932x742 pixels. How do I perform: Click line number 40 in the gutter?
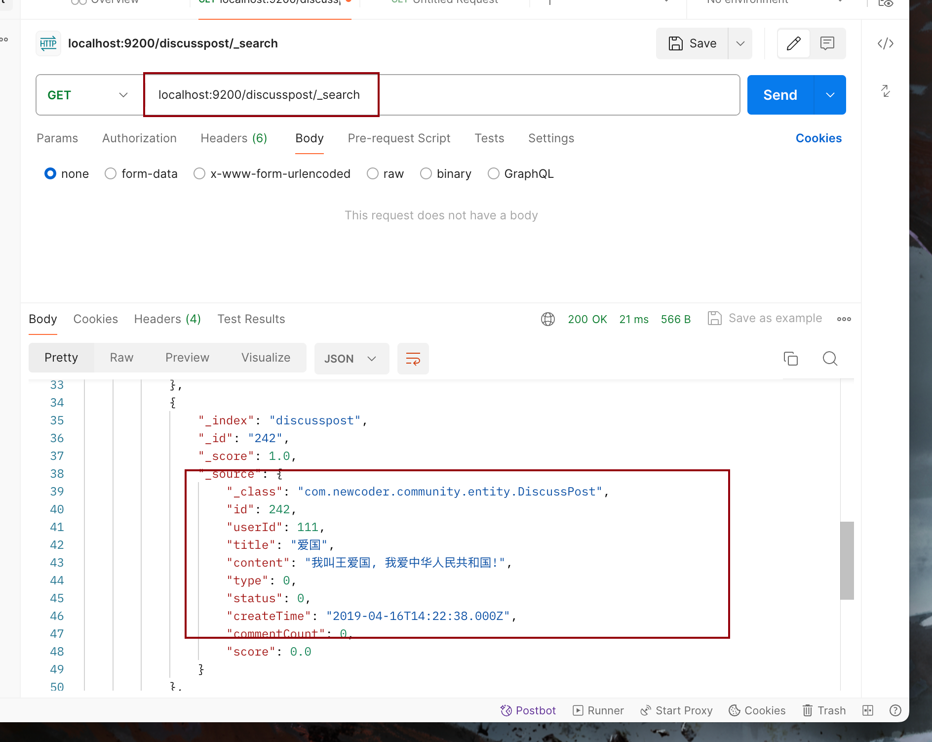(57, 509)
